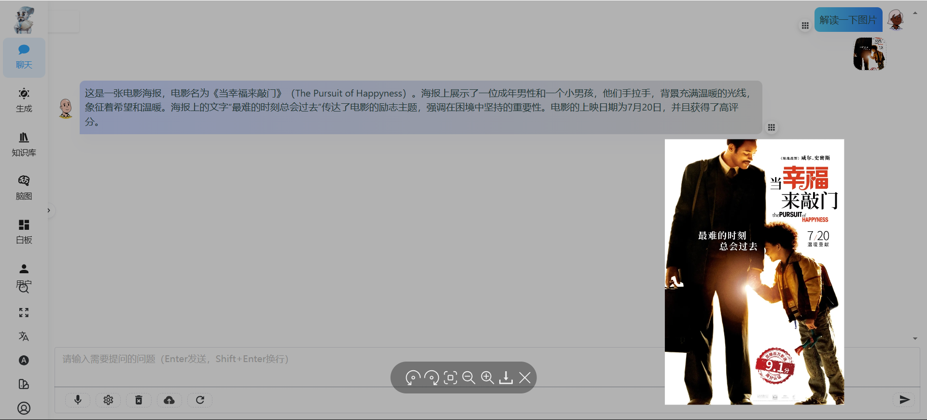Viewport: 927px width, 420px height.
Task: Clear chat with the trash button
Action: click(x=139, y=400)
